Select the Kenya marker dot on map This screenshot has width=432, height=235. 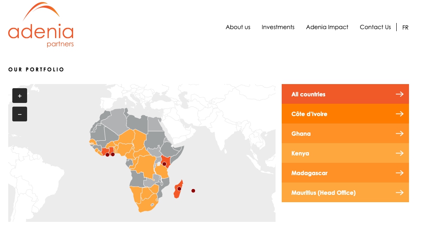pyautogui.click(x=164, y=164)
